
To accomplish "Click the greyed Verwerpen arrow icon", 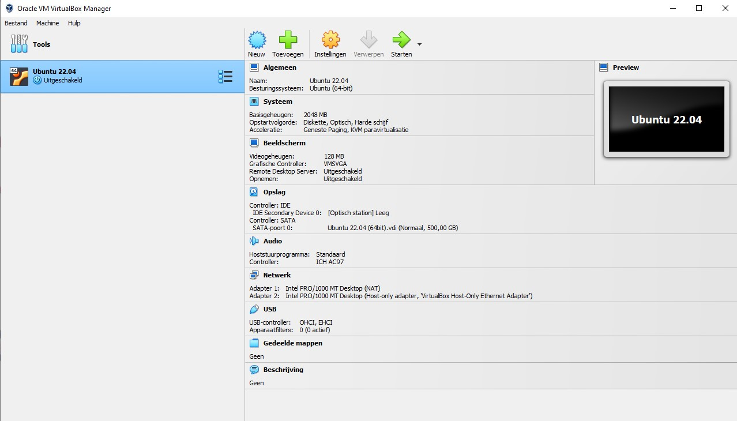I will (x=368, y=40).
